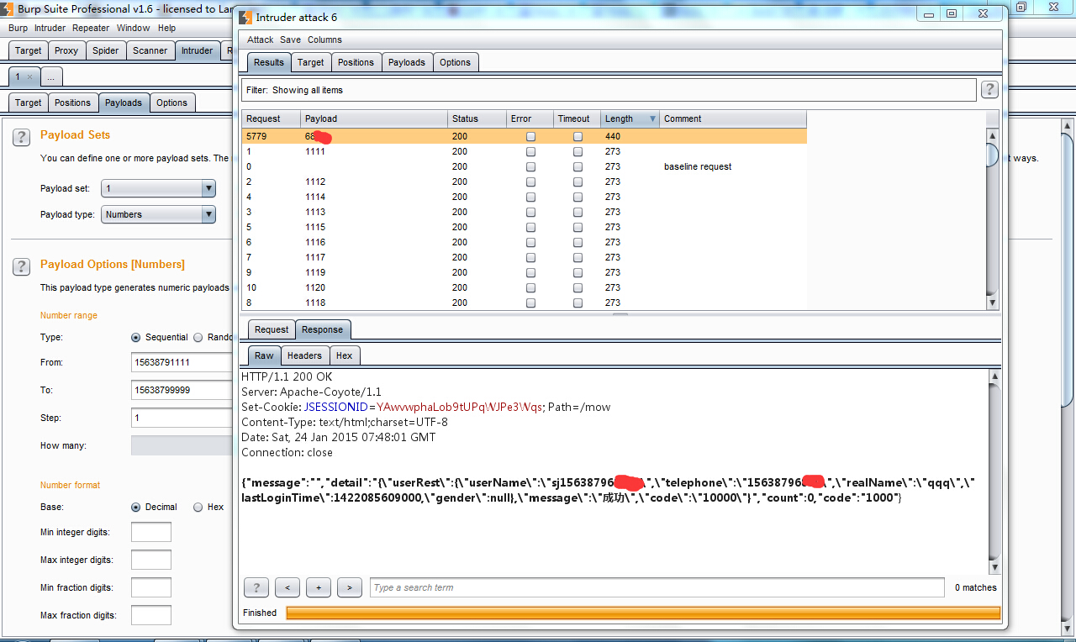The image size is (1076, 642).
Task: Toggle Timeout checkbox for payload 1112
Action: coord(578,182)
